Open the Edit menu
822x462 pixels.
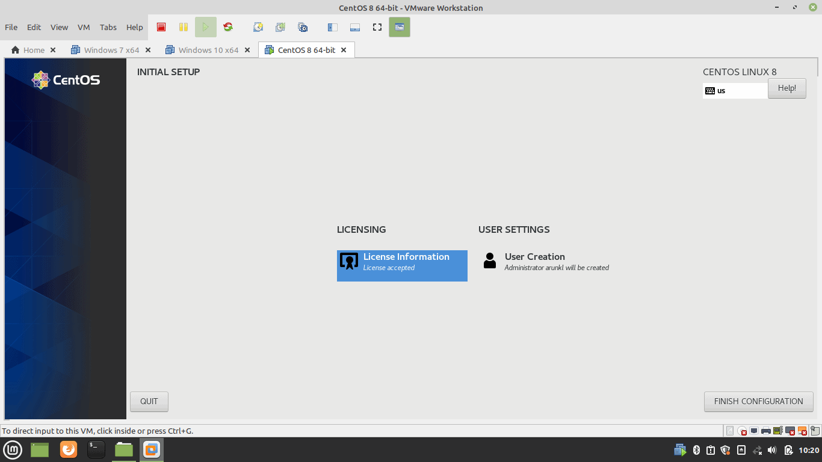coord(34,27)
